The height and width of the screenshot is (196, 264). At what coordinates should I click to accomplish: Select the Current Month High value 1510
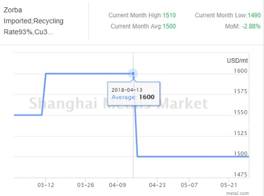click(169, 15)
